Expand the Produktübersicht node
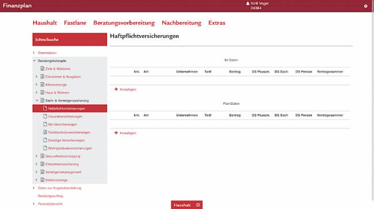The width and height of the screenshot is (374, 209). pos(33,204)
